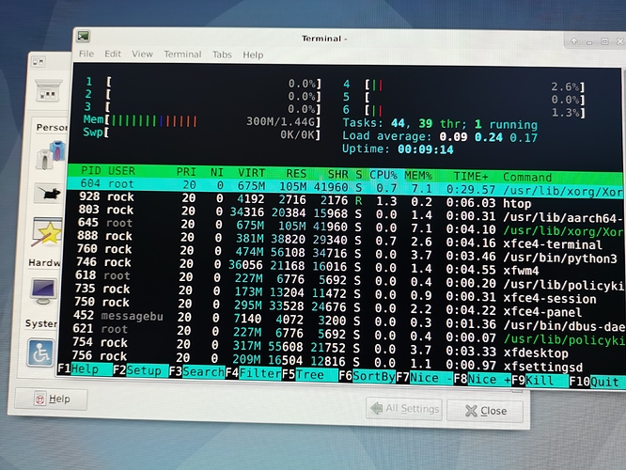This screenshot has height=470, width=626.
Task: Open the Terminal menu
Action: click(182, 55)
